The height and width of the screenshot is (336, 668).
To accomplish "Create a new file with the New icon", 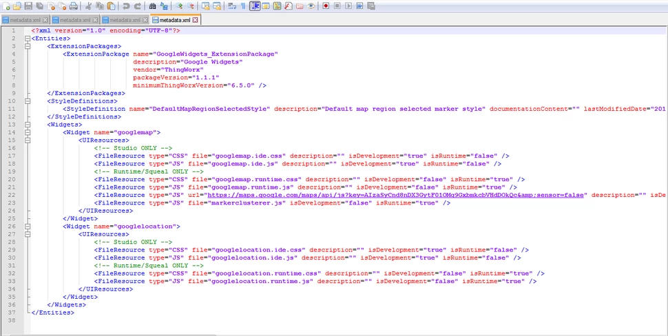I will 6,6.
